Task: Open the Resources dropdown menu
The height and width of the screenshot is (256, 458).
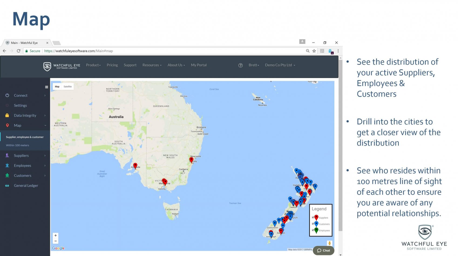Action: [152, 65]
